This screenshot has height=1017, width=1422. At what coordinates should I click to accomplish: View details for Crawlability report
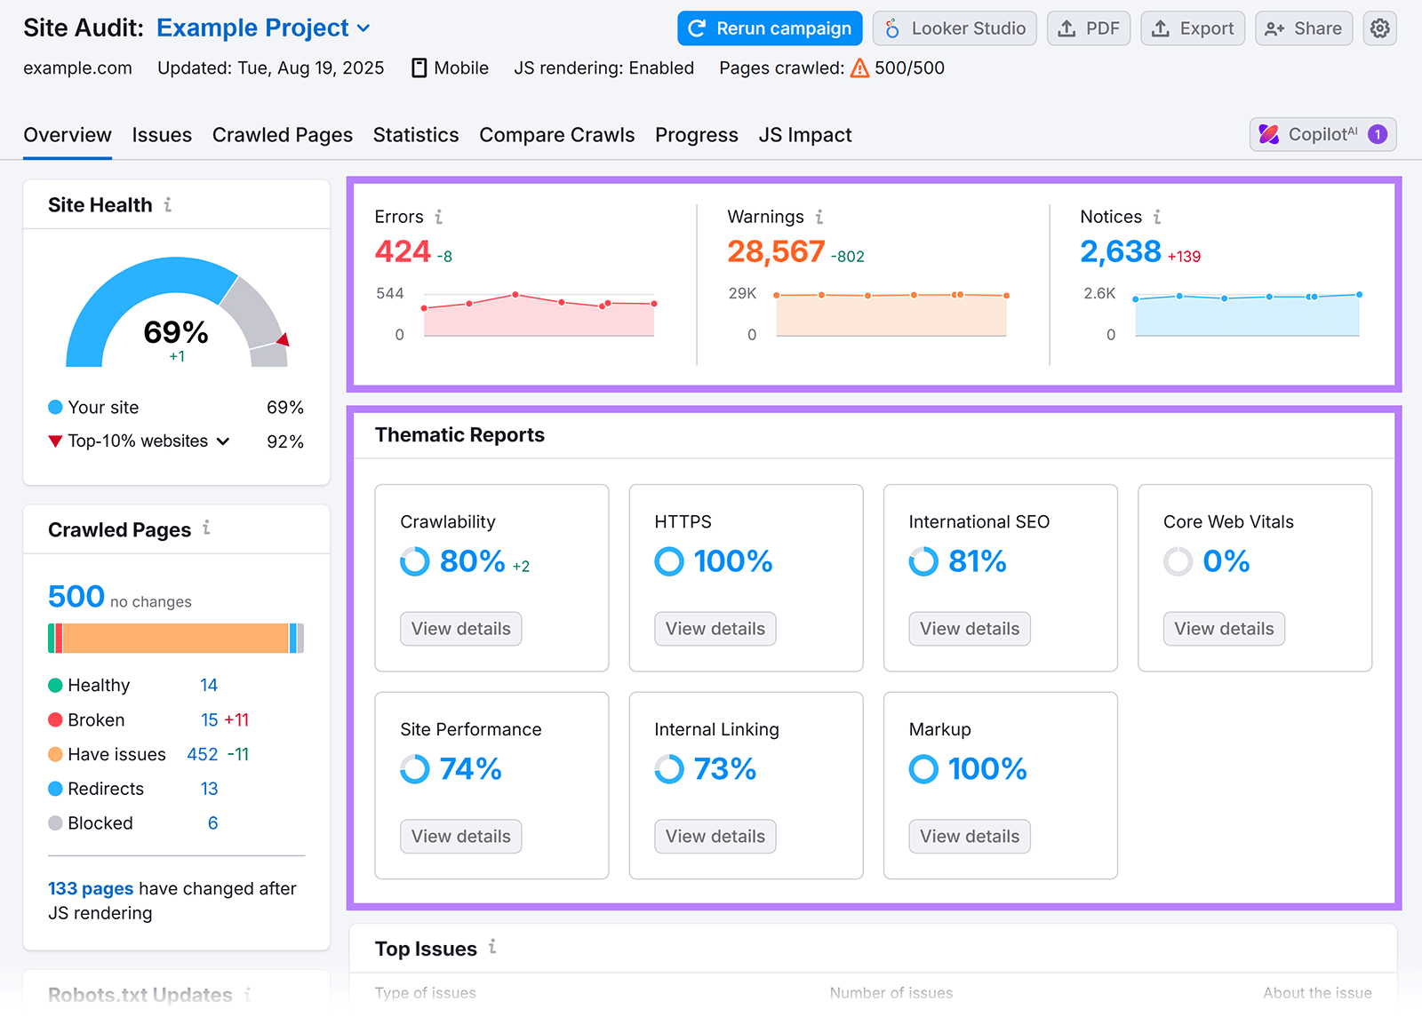[x=460, y=628]
